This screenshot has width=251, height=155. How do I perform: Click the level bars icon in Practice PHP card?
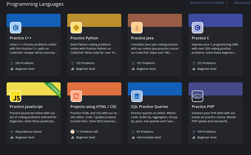coord(194,138)
